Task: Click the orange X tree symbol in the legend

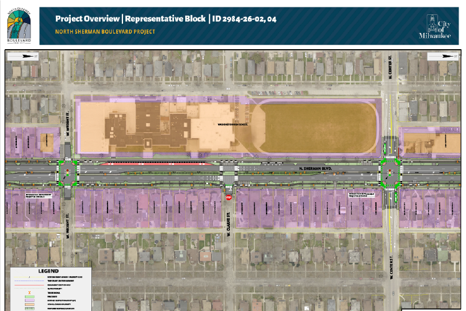Action: pyautogui.click(x=29, y=293)
